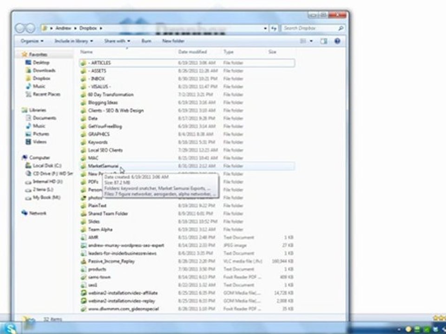Select Libraries in the navigation pane
The height and width of the screenshot is (334, 446).
point(38,110)
